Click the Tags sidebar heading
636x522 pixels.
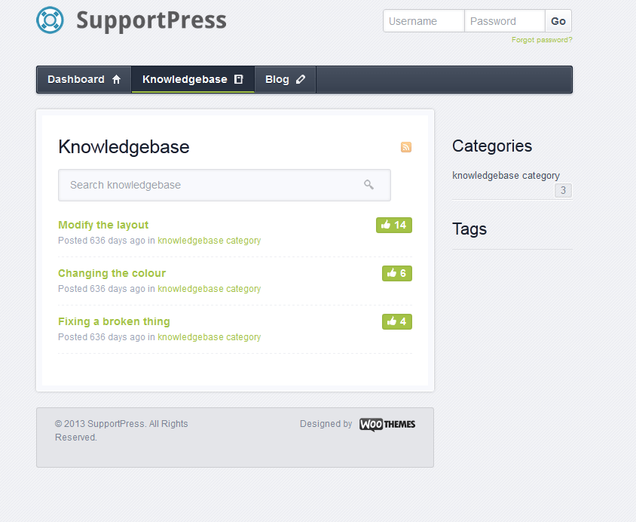tap(469, 229)
